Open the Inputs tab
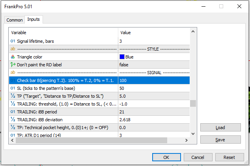 click(34, 20)
